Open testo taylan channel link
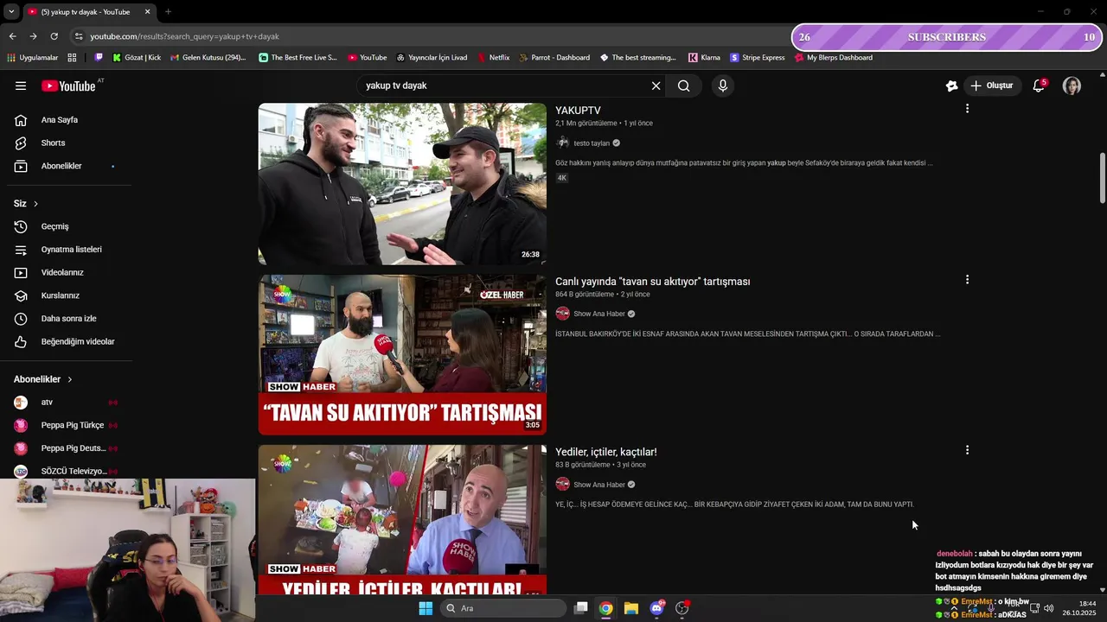This screenshot has width=1107, height=622. pos(592,143)
